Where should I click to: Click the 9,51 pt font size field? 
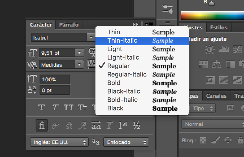(x=57, y=53)
